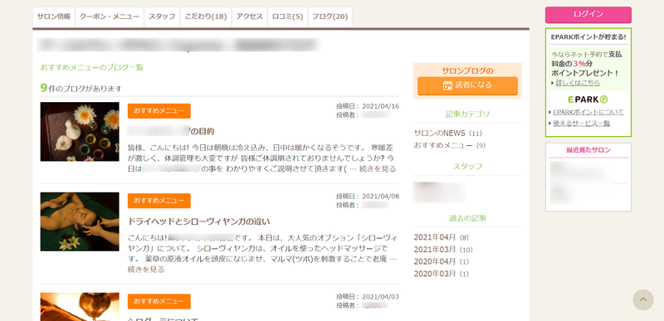
Task: Click the 投稿日: 2021/04/03 date text
Action: click(x=368, y=296)
